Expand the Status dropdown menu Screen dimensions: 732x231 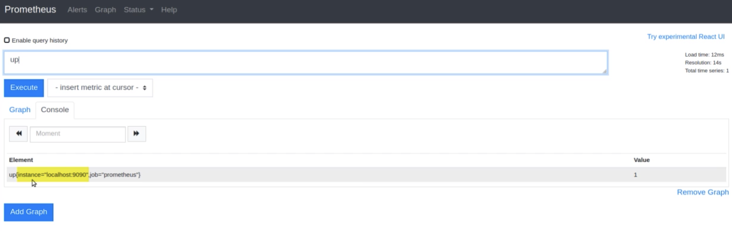click(138, 10)
